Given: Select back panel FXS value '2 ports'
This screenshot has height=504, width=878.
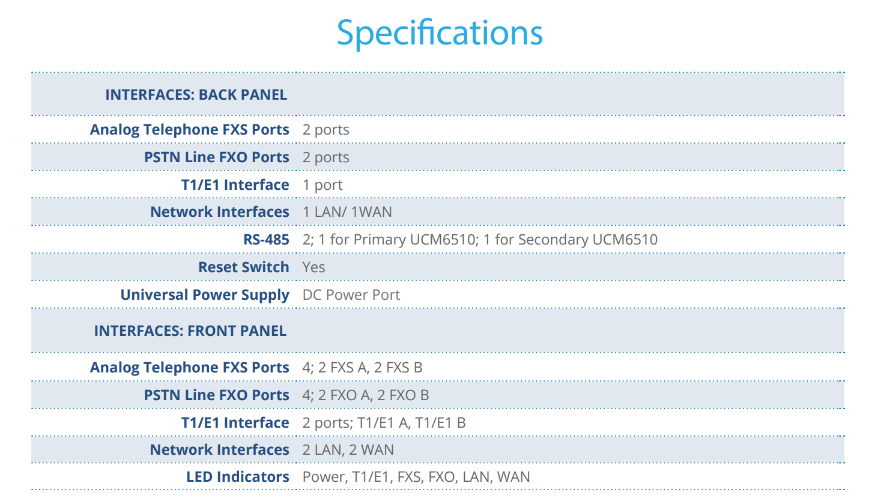Looking at the screenshot, I should click(x=326, y=130).
